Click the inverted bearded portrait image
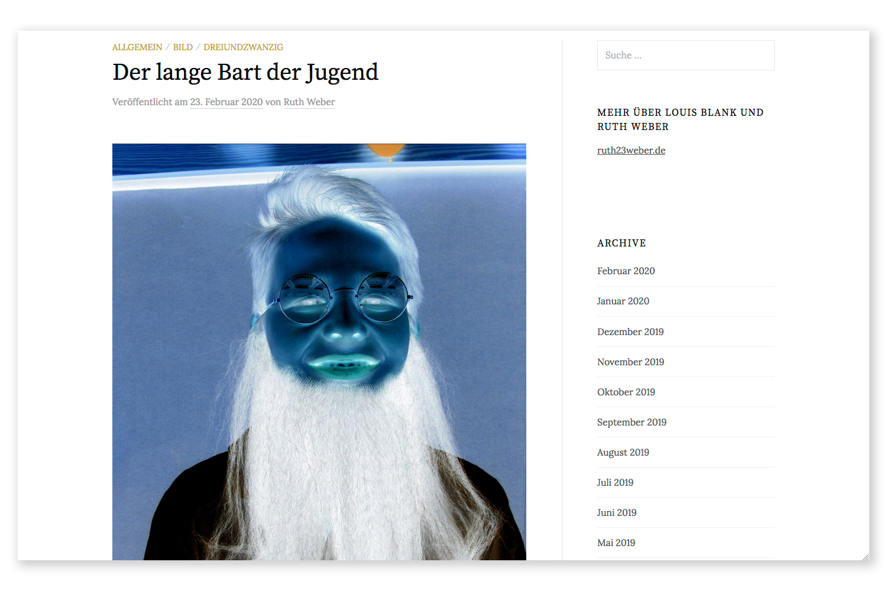887x591 pixels. pyautogui.click(x=319, y=352)
